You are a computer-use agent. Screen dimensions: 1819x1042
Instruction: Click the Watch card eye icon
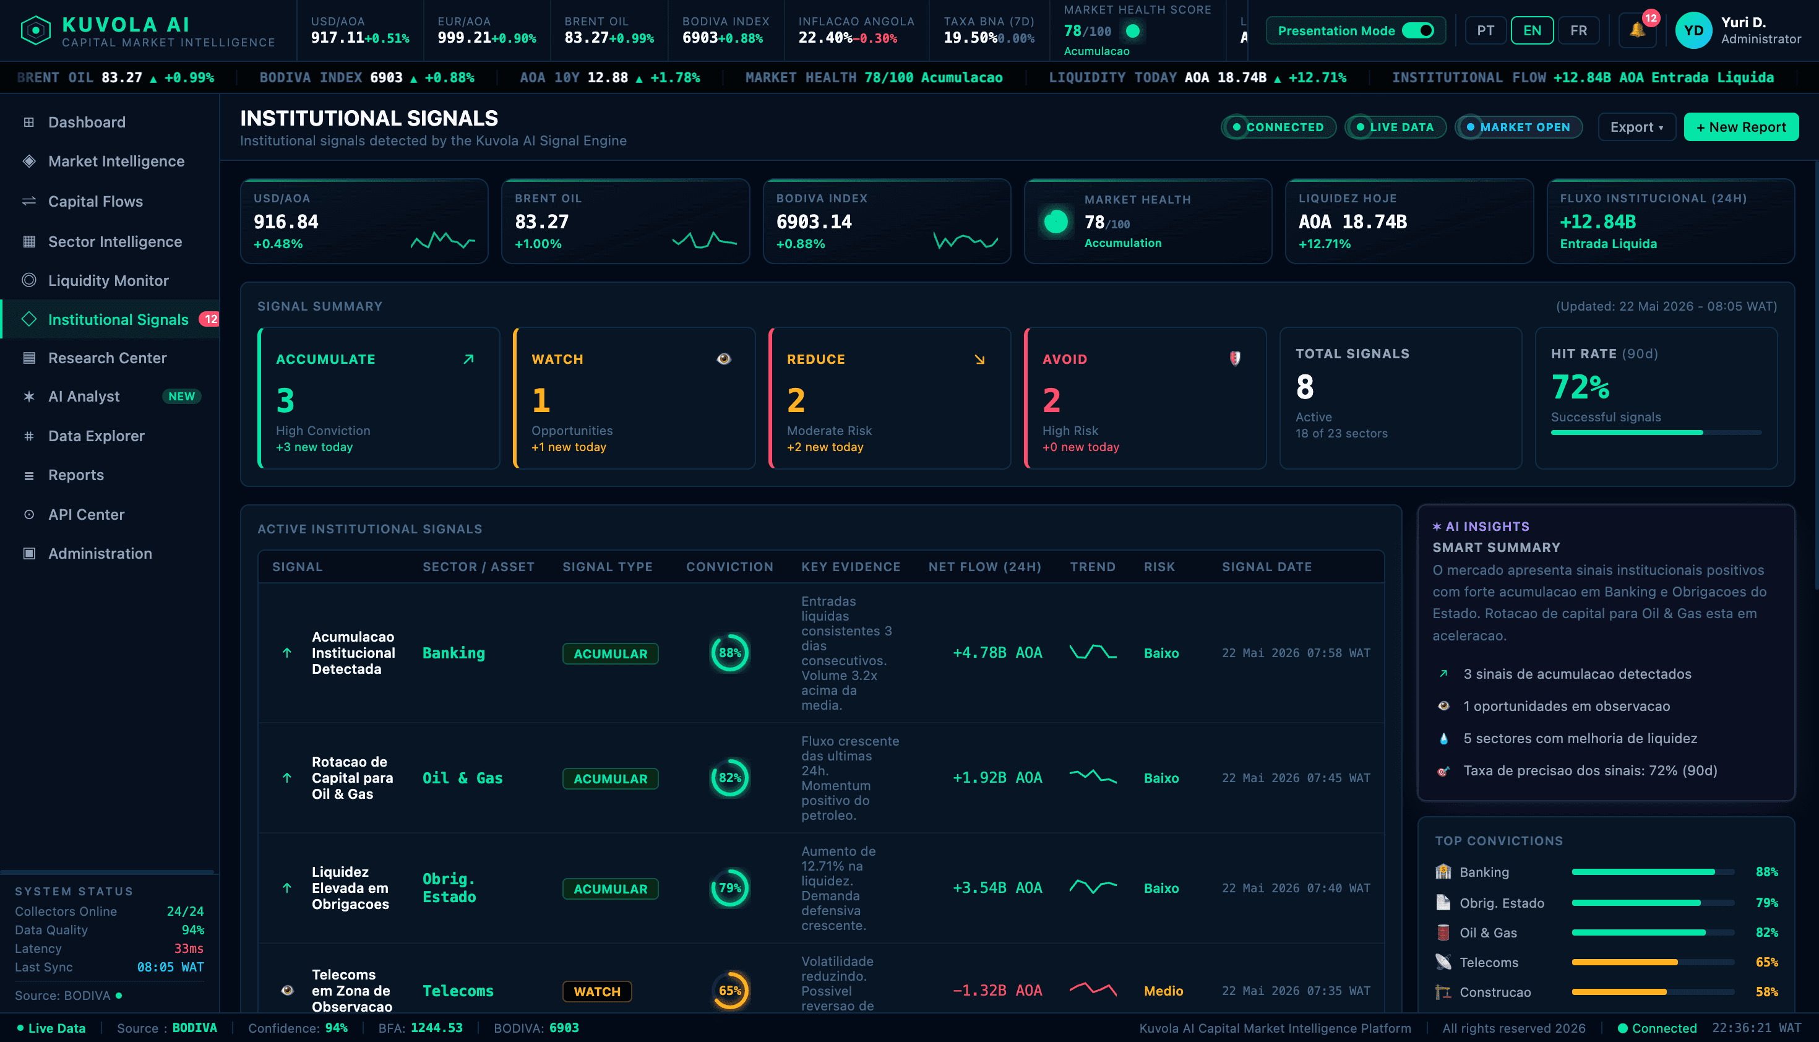pyautogui.click(x=724, y=358)
